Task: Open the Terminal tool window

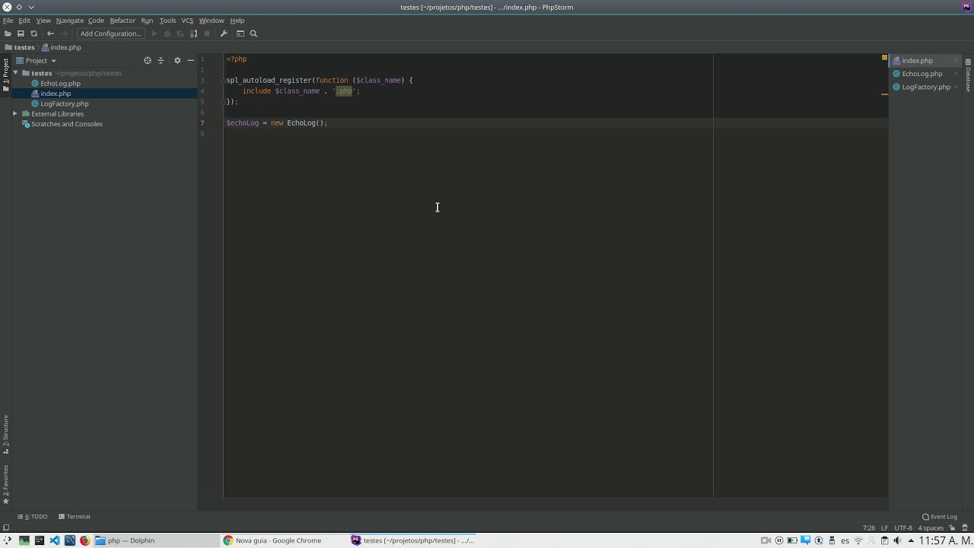Action: click(x=75, y=517)
